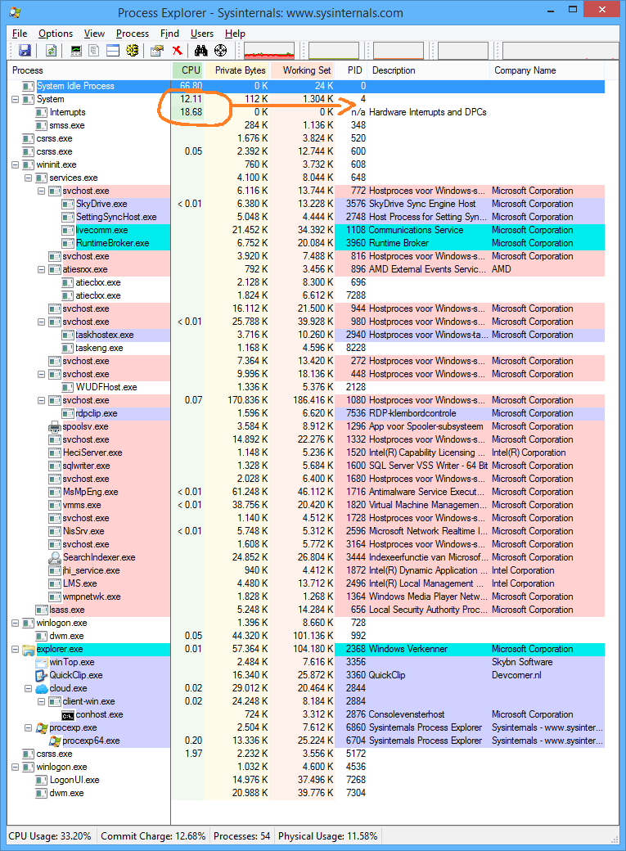Image resolution: width=626 pixels, height=851 pixels.
Task: Select the rdpclip.exe process
Action: tap(306, 413)
